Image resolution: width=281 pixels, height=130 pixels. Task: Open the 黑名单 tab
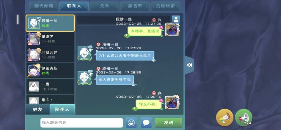pyautogui.click(x=135, y=6)
